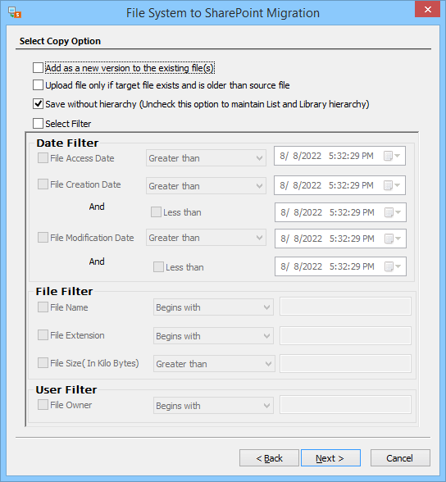Enable the Select Filter checkbox
This screenshot has width=446, height=482.
[x=38, y=124]
